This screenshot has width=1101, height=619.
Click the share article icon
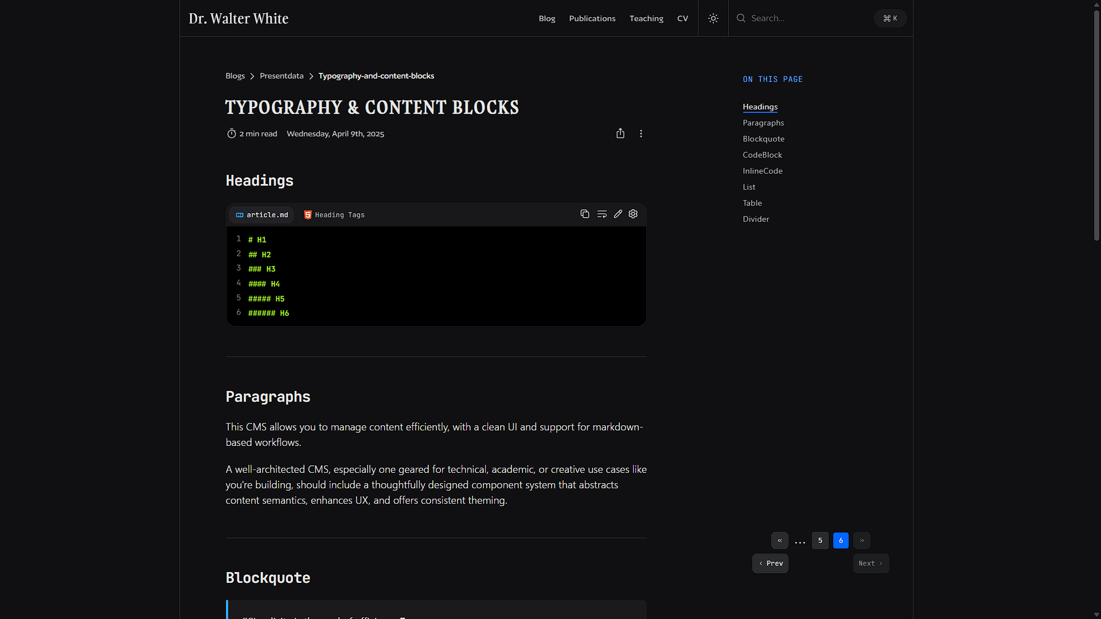click(620, 134)
